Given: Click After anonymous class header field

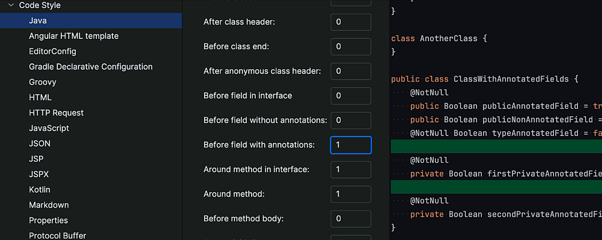Looking at the screenshot, I should click(350, 71).
